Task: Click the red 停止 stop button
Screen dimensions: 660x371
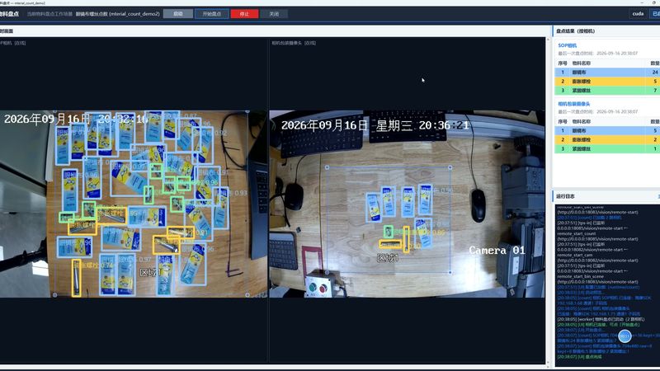Action: (244, 14)
